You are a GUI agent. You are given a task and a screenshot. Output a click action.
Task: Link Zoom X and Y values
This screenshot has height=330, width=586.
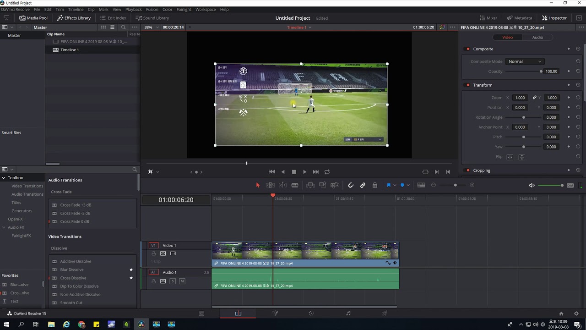[534, 98]
